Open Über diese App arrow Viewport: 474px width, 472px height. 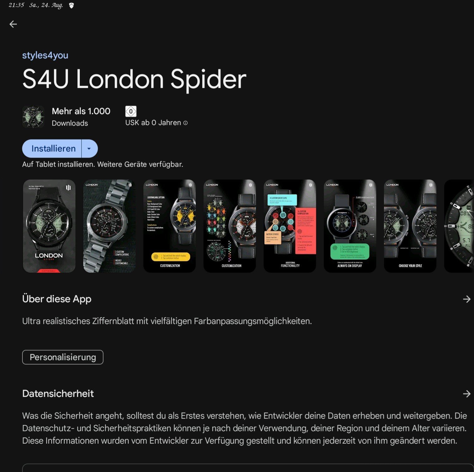click(467, 299)
